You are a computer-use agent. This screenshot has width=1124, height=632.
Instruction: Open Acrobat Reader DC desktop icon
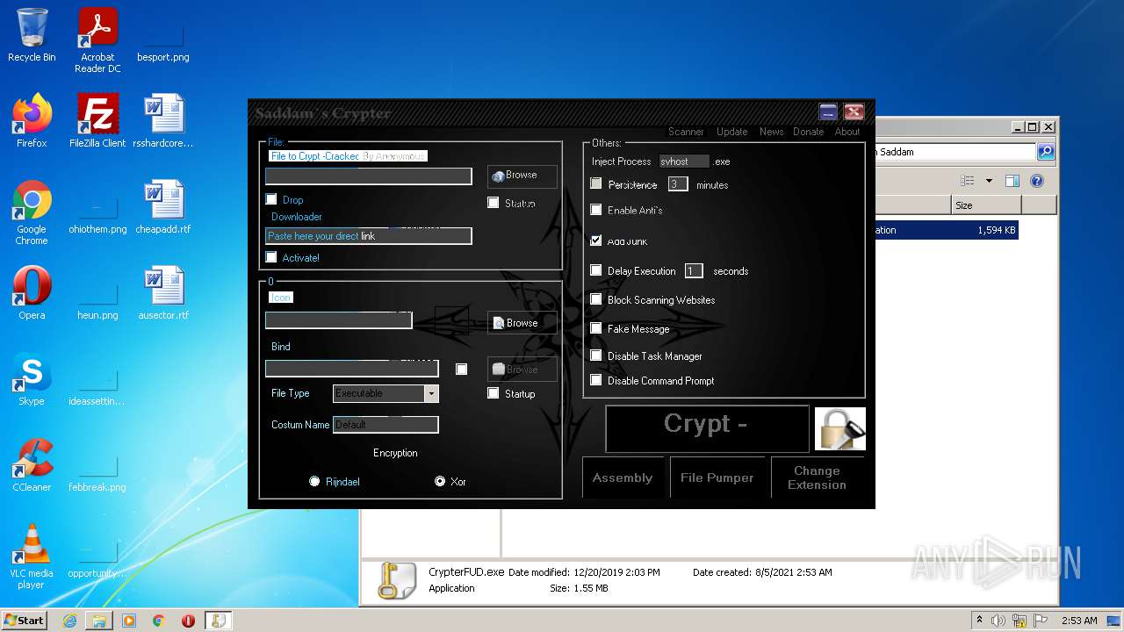click(x=97, y=40)
